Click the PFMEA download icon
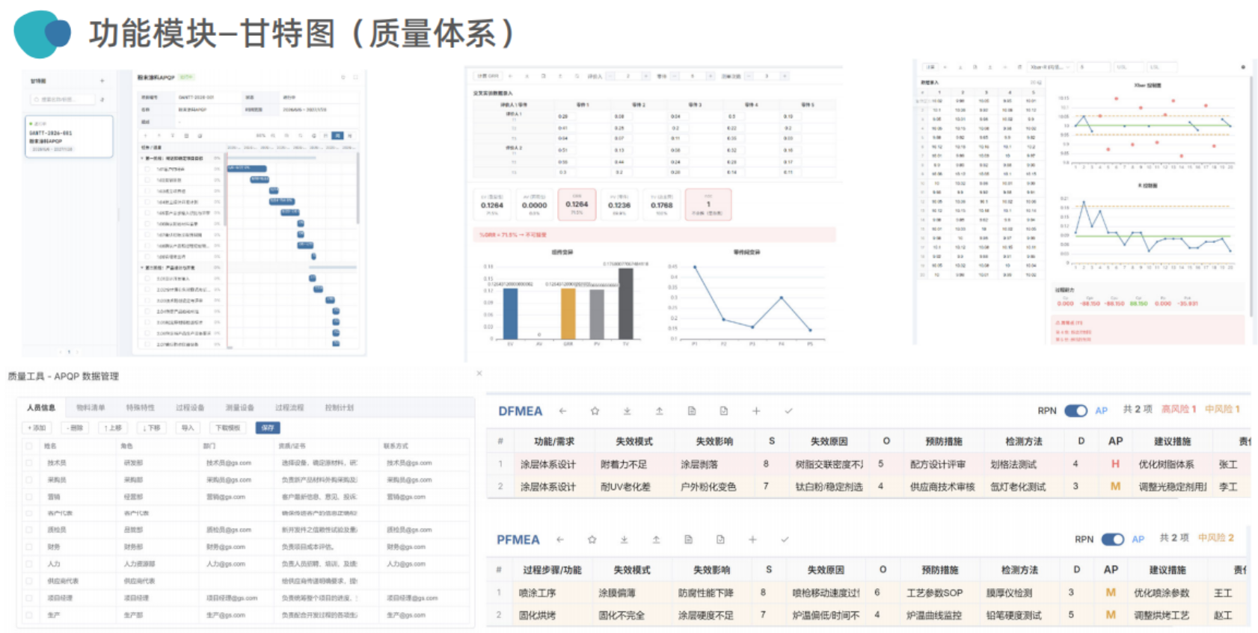Screen dimensions: 1258x633 tap(625, 540)
